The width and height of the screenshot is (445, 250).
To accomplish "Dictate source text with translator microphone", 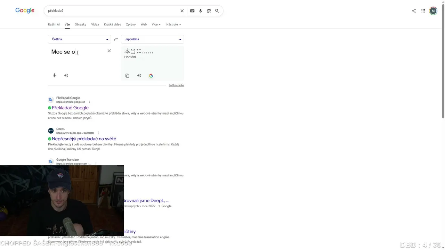I will (54, 75).
